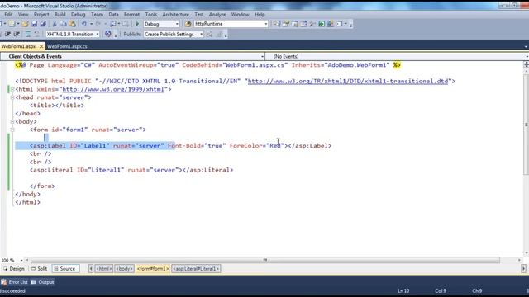529x297 pixels.
Task: Increase line indent toolbar icon
Action: 17,34
